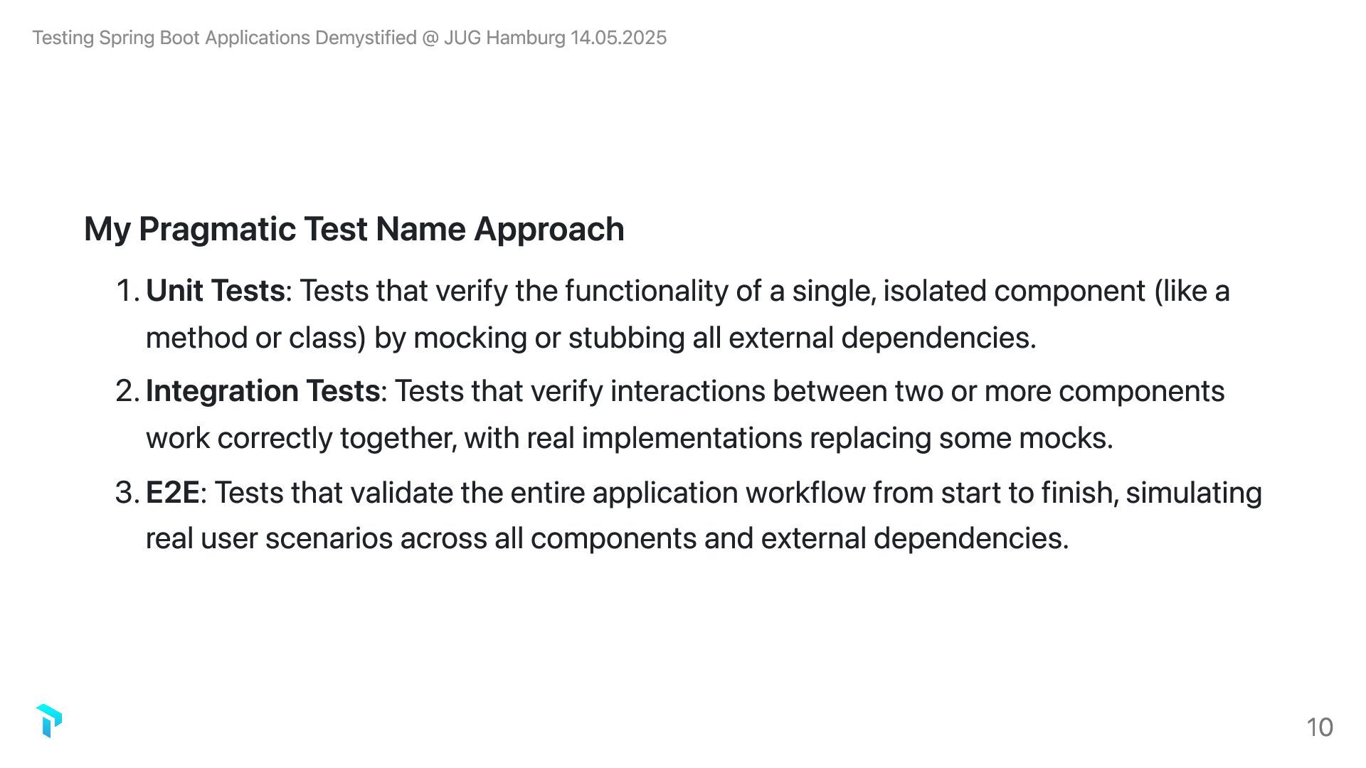
Task: Click the phrase 'two or more components'
Action: click(1059, 391)
